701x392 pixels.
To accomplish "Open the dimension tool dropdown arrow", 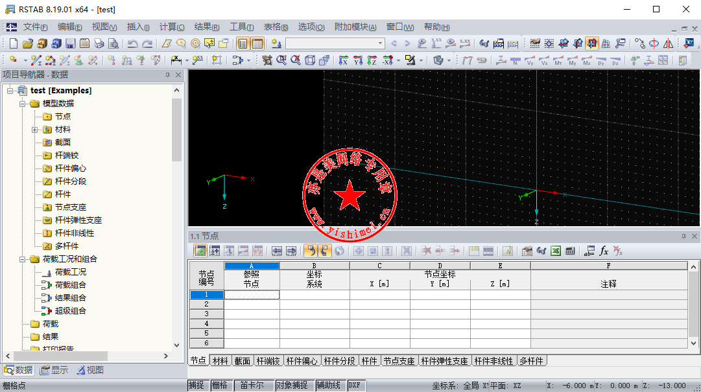I will pyautogui.click(x=187, y=60).
